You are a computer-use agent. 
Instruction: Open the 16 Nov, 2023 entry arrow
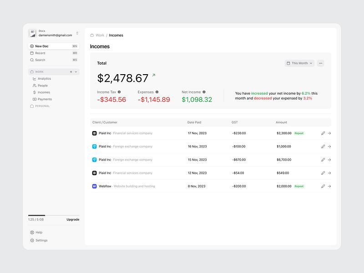click(x=329, y=147)
